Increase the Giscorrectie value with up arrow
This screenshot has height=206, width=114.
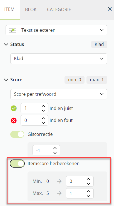55,148
